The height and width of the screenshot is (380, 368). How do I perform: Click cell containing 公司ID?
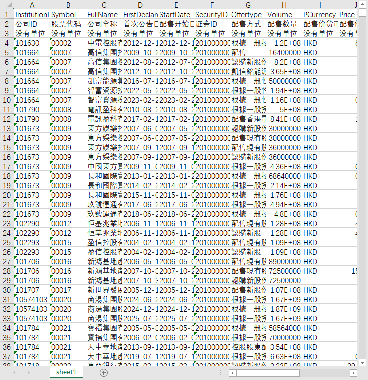(32, 24)
